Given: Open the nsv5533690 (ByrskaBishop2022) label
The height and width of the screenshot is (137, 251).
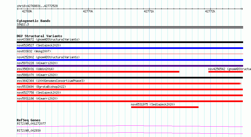Looking at the screenshot, I should click(x=41, y=87).
